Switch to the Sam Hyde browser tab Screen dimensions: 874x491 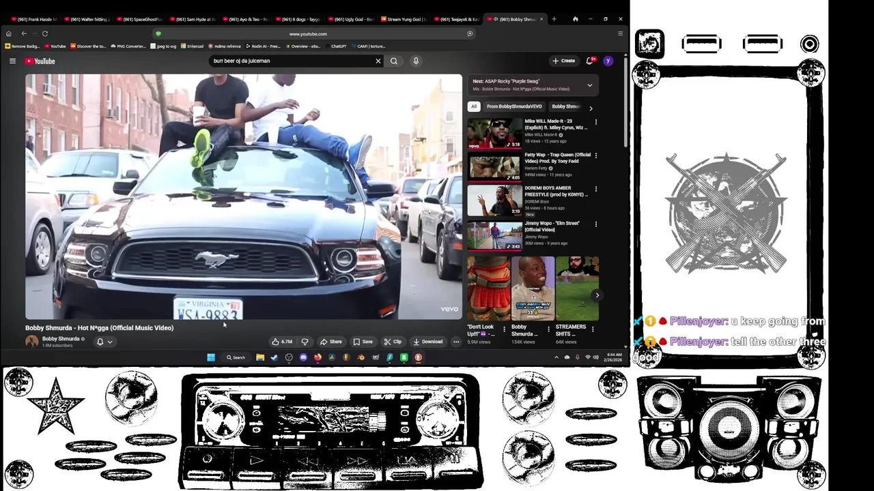pyautogui.click(x=193, y=19)
